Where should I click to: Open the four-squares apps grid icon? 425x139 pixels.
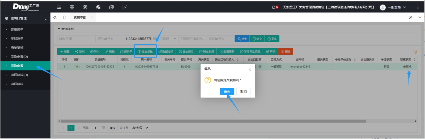coord(72,7)
